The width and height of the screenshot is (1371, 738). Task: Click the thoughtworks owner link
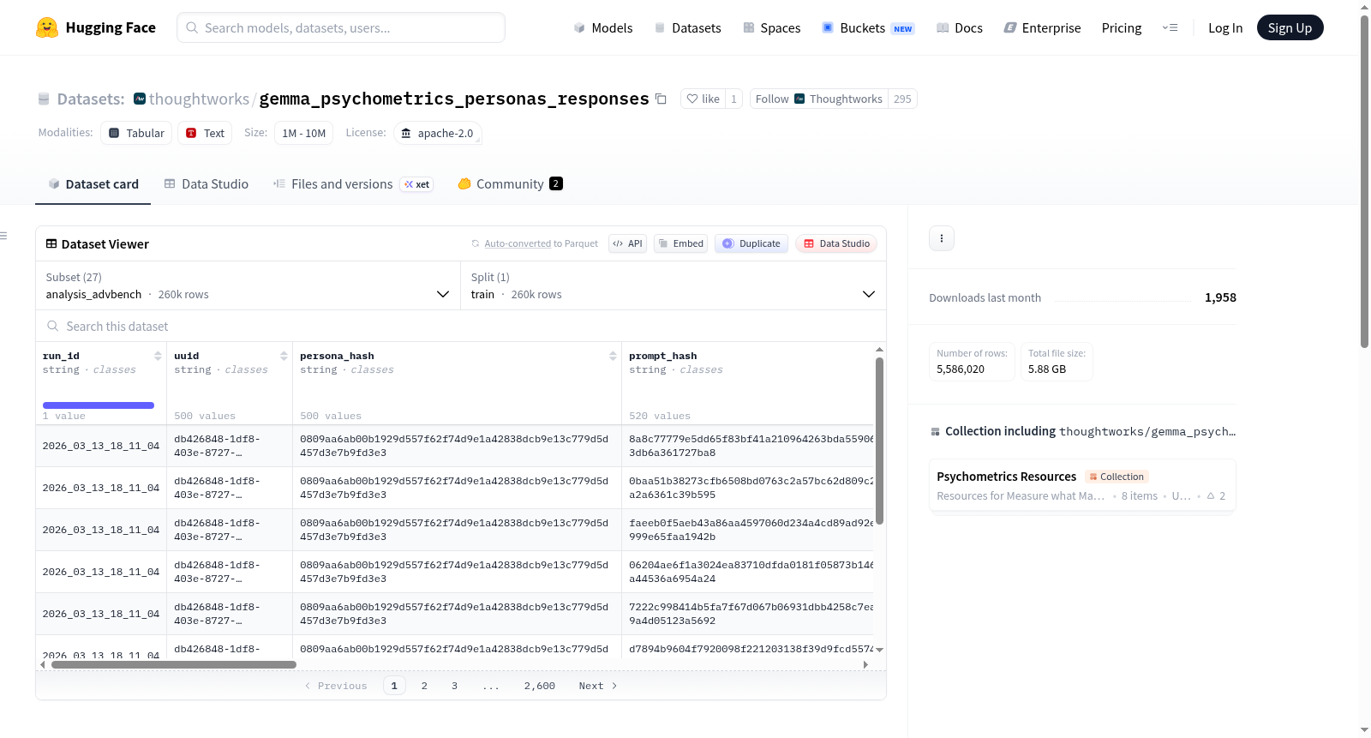[x=199, y=99]
